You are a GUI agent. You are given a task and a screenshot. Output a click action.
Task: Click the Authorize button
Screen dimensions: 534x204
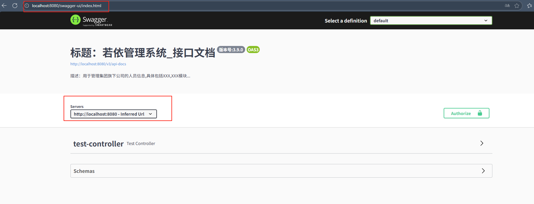(x=466, y=113)
